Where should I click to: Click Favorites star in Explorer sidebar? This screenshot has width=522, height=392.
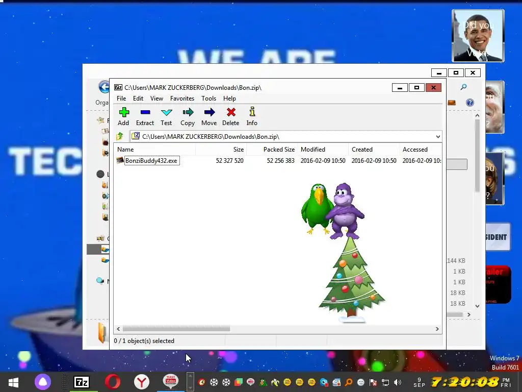[x=100, y=120]
